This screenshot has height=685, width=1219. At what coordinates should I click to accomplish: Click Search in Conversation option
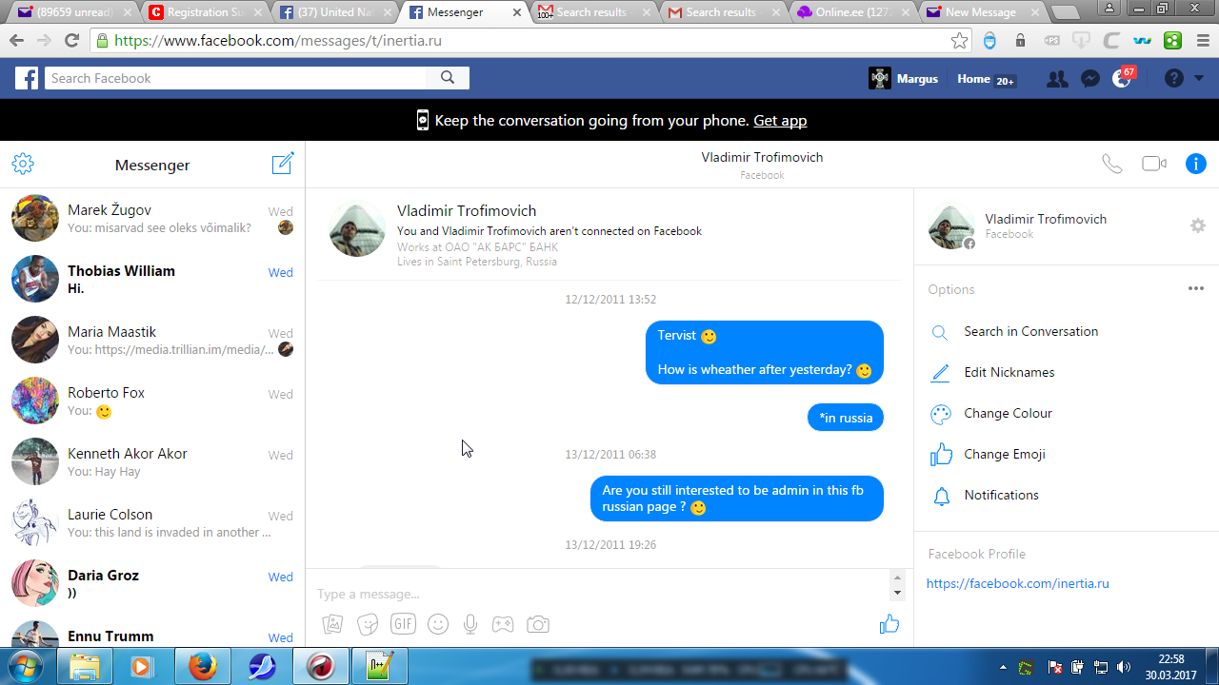1030,332
